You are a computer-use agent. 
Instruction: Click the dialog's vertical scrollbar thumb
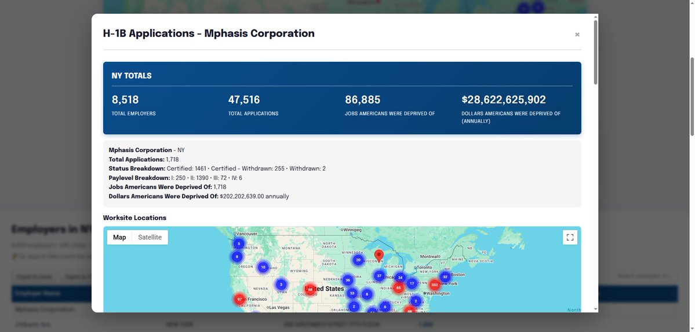(595, 52)
